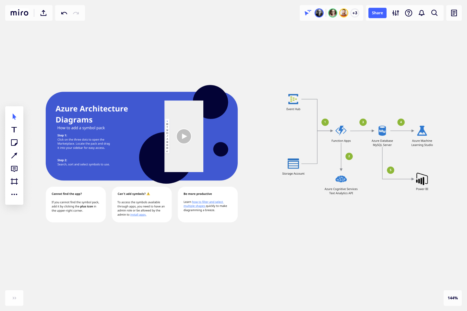This screenshot has height=311, width=467.
Task: Select the Storage Account icon
Action: coord(293,164)
